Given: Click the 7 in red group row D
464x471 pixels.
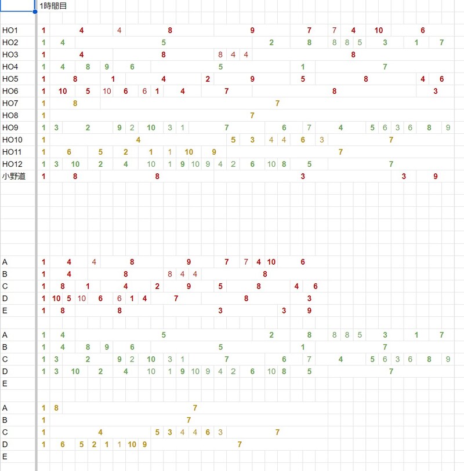Looking at the screenshot, I should (176, 298).
